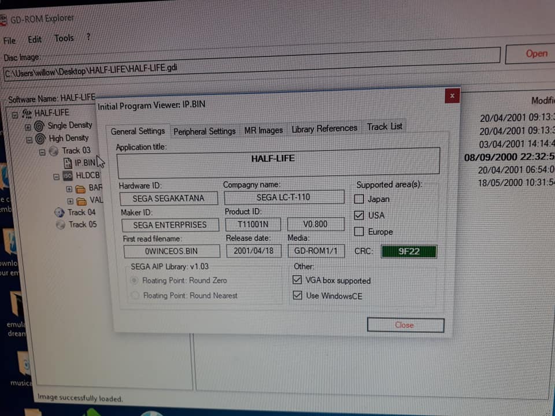Click the version field V0.800

pyautogui.click(x=316, y=224)
